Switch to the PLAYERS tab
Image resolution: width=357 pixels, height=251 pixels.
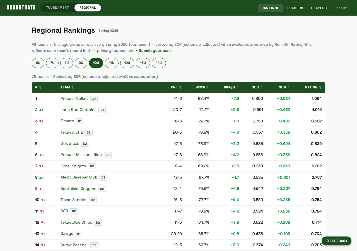[319, 8]
